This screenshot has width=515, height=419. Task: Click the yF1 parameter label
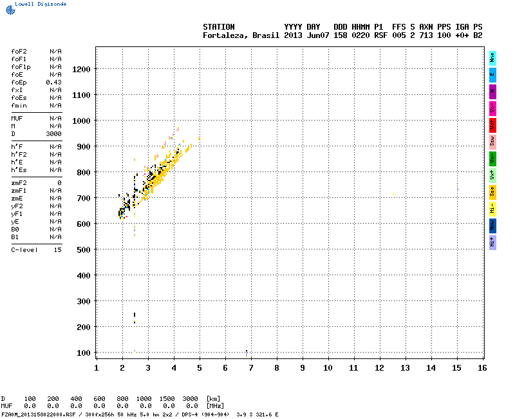tap(17, 214)
